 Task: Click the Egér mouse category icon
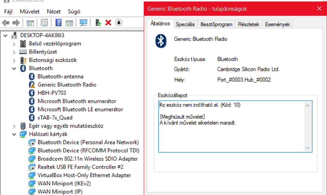[x=23, y=126]
